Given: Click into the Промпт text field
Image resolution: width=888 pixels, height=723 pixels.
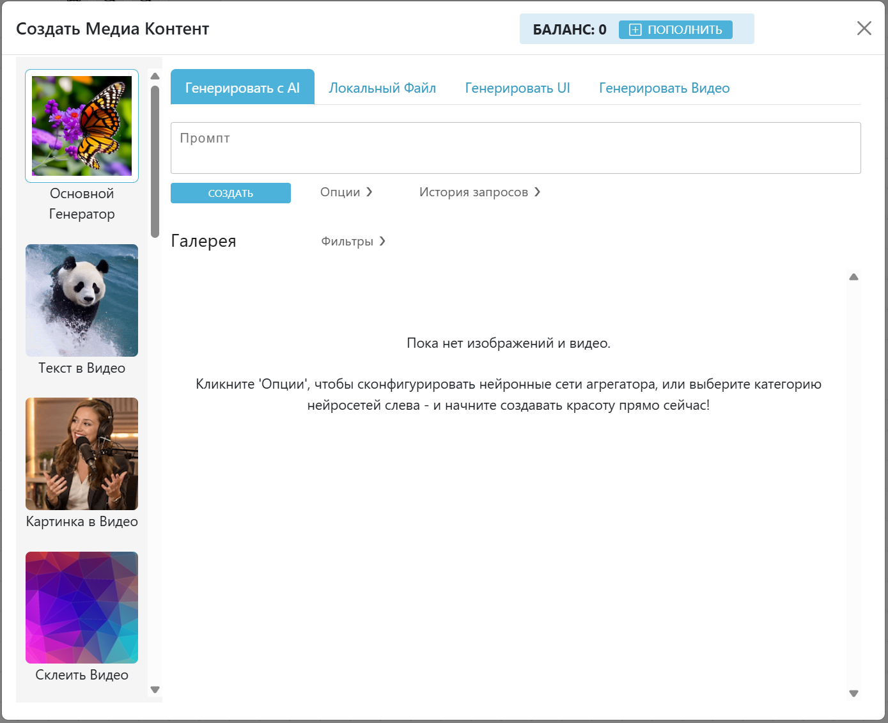Looking at the screenshot, I should click(515, 148).
